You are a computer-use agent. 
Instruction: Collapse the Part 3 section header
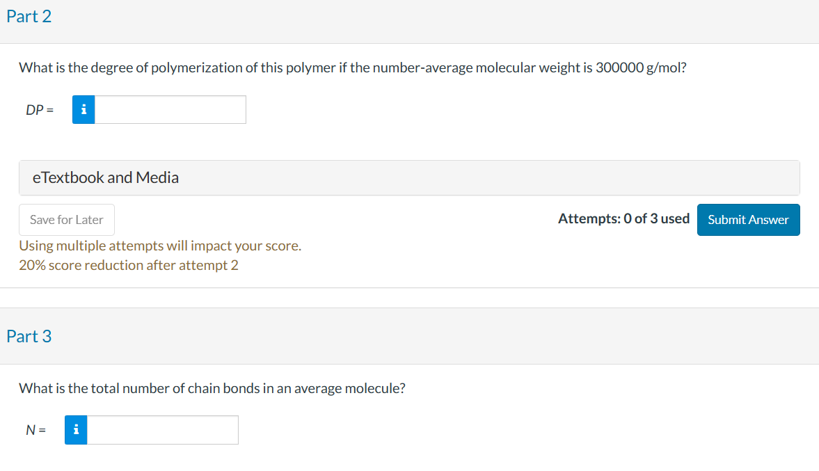click(29, 335)
